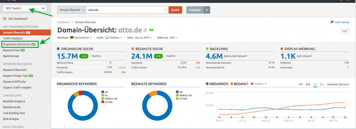
Task: Expand the SEO Toolkit dropdown
Action: (x=25, y=8)
